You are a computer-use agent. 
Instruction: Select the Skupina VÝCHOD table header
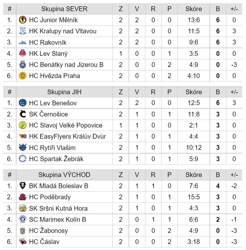64,175
